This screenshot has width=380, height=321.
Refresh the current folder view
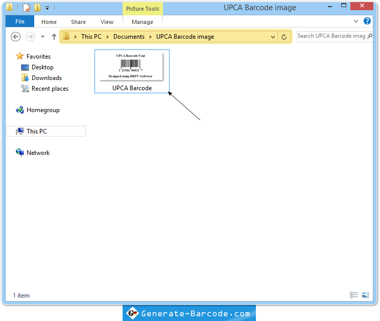click(284, 37)
